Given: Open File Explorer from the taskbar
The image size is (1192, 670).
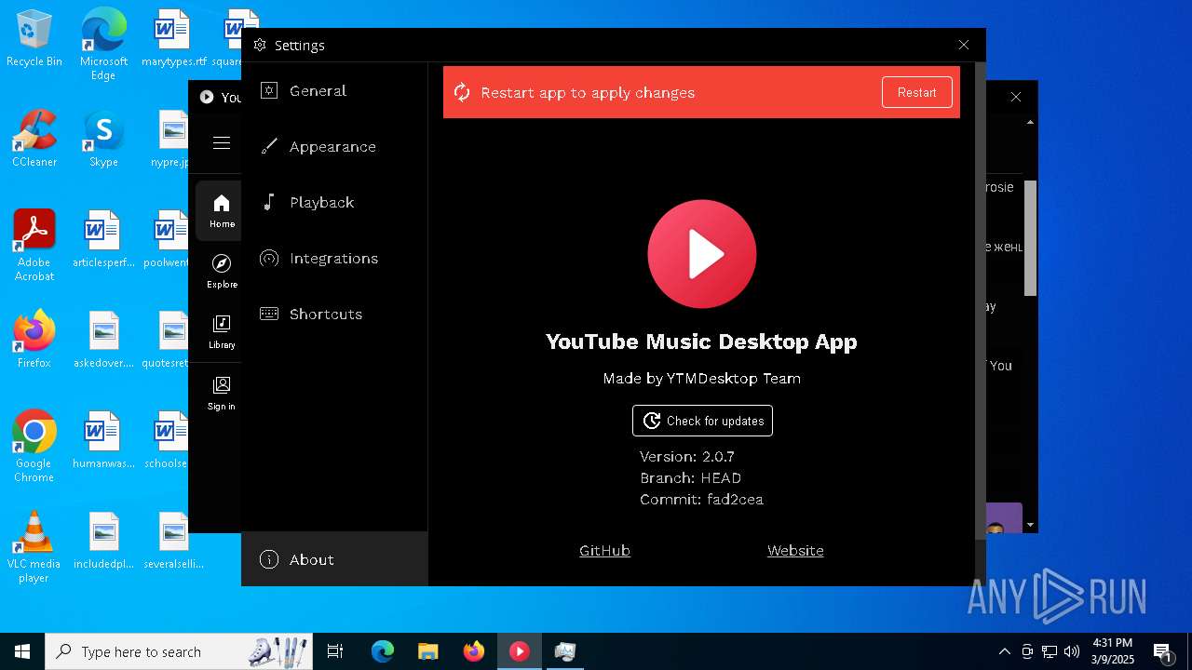Looking at the screenshot, I should pyautogui.click(x=427, y=651).
